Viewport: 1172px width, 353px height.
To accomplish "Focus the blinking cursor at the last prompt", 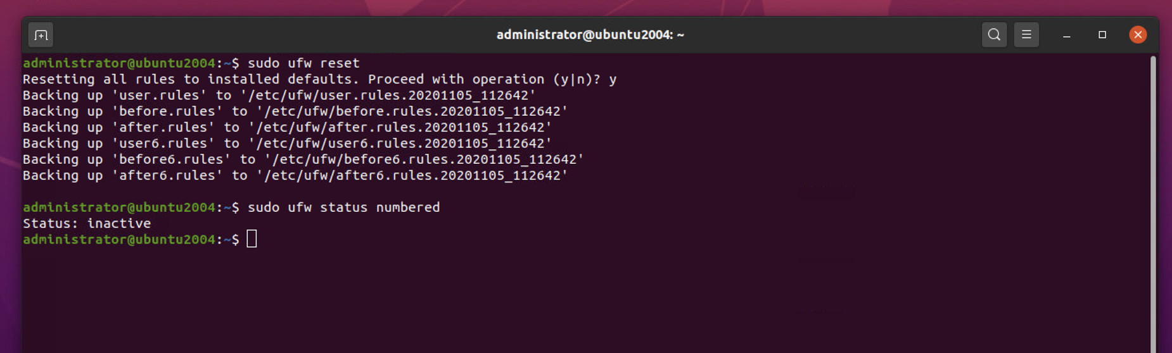I will click(252, 239).
